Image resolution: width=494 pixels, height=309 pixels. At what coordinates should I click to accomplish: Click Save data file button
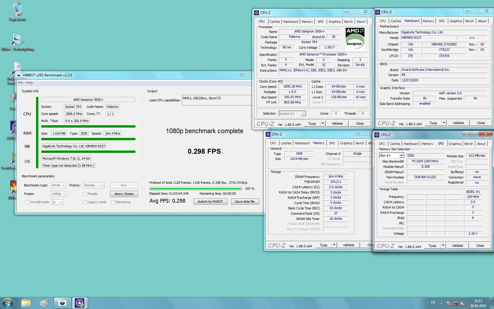point(245,201)
